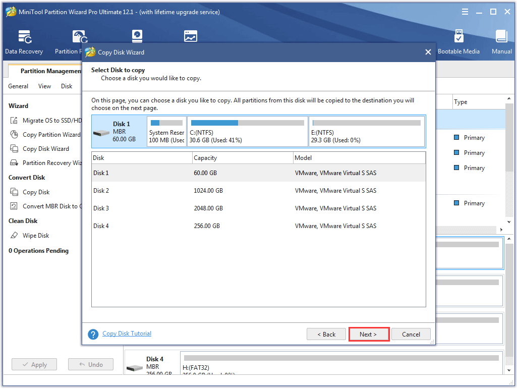Click the Convert MBR Disk icon
This screenshot has height=389, width=517.
click(14, 206)
